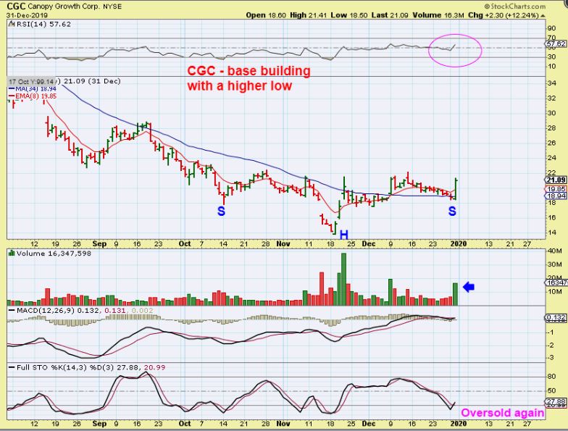Click the NYSE exchange label
Screen dimensions: 568x431
pos(112,7)
